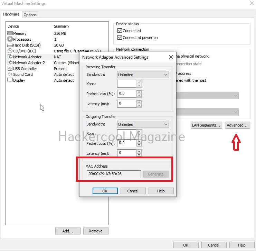Toggle the Connect at power on checkbox
The height and width of the screenshot is (251, 256).
pos(120,38)
